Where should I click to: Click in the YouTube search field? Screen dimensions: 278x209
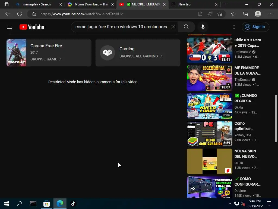[x=121, y=27]
